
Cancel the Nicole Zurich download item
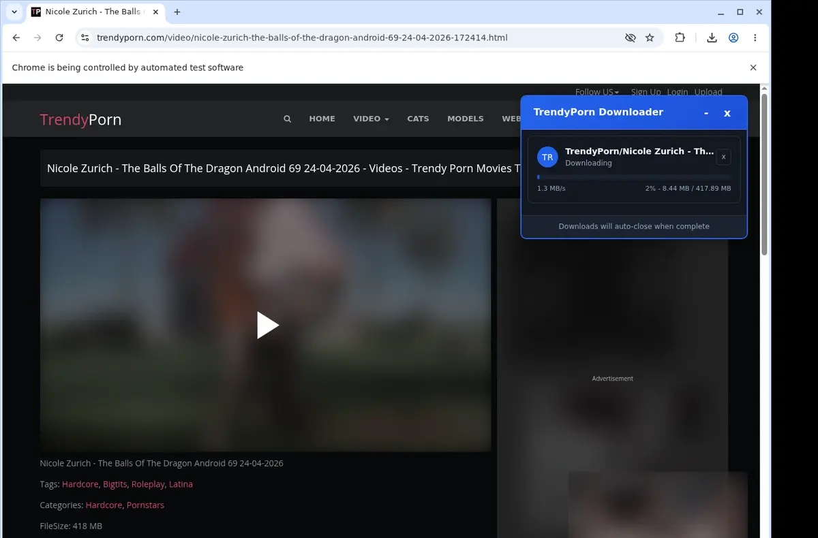(x=723, y=157)
